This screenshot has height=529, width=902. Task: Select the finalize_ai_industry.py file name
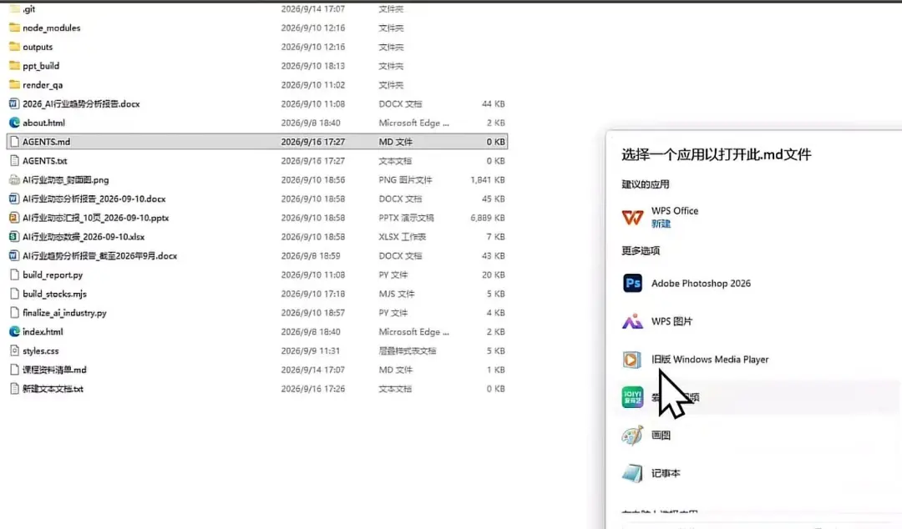(64, 312)
